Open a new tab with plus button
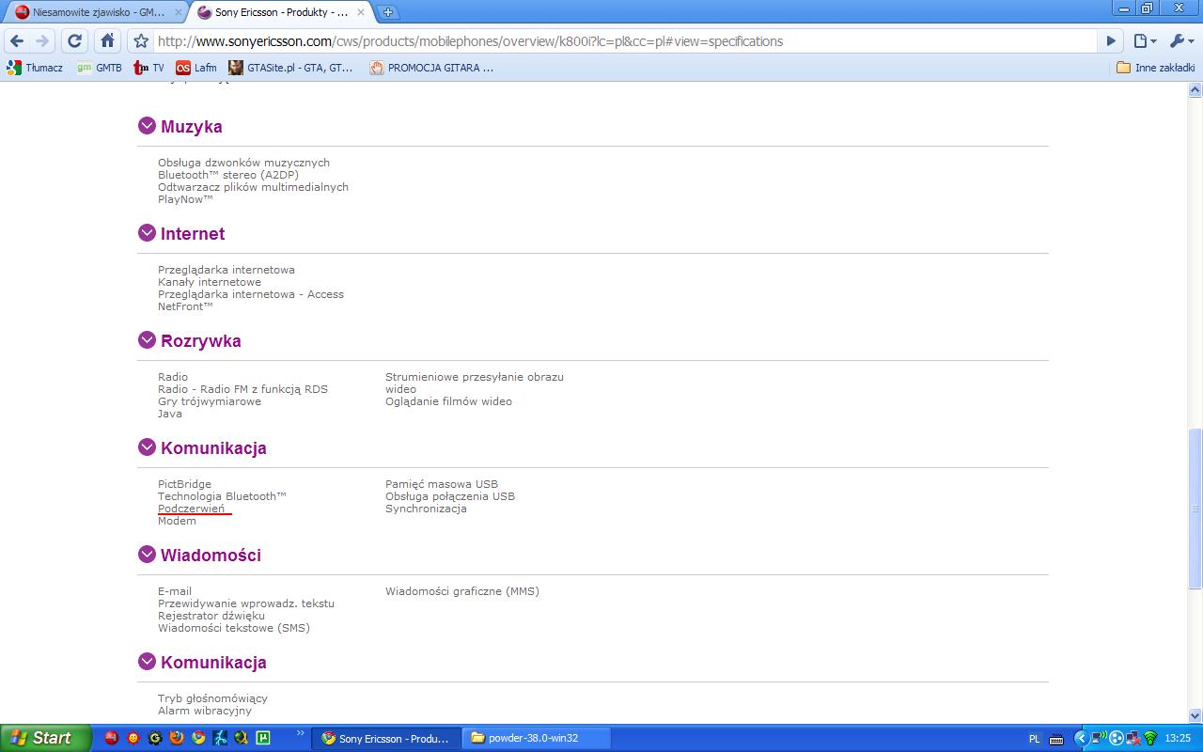This screenshot has height=752, width=1203. (387, 12)
